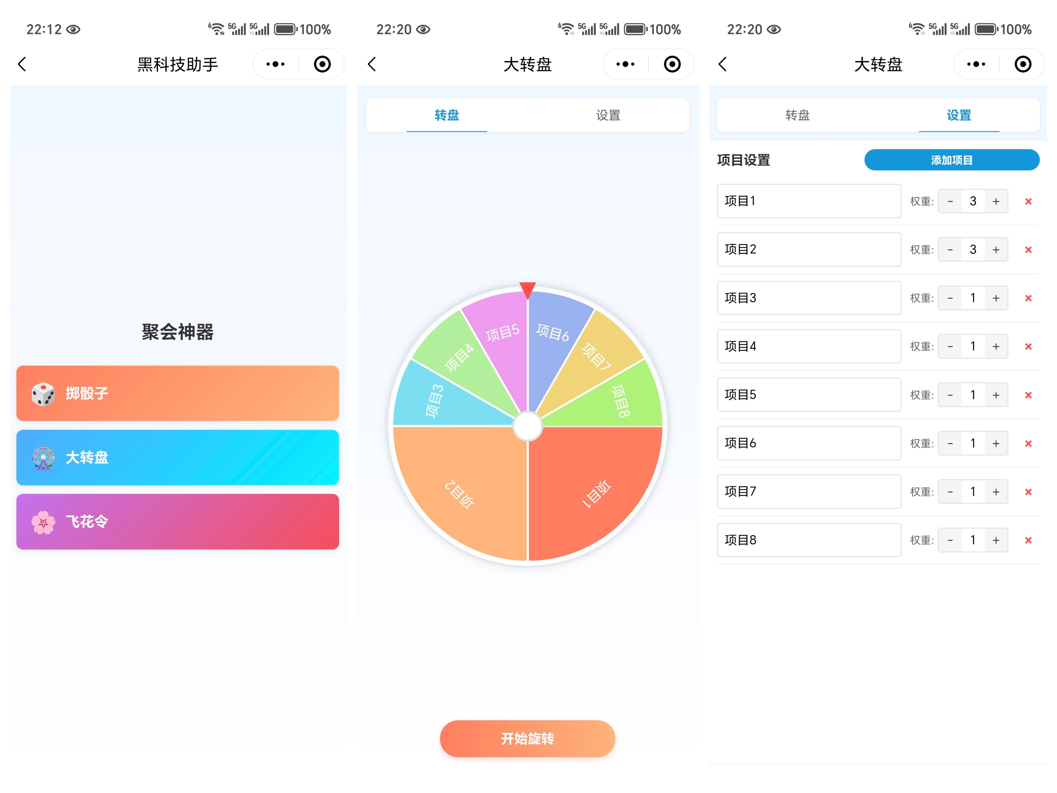Screen dimensions: 1057x793
Task: Tap the back arrow on 黑科技助手 page
Action: (x=22, y=64)
